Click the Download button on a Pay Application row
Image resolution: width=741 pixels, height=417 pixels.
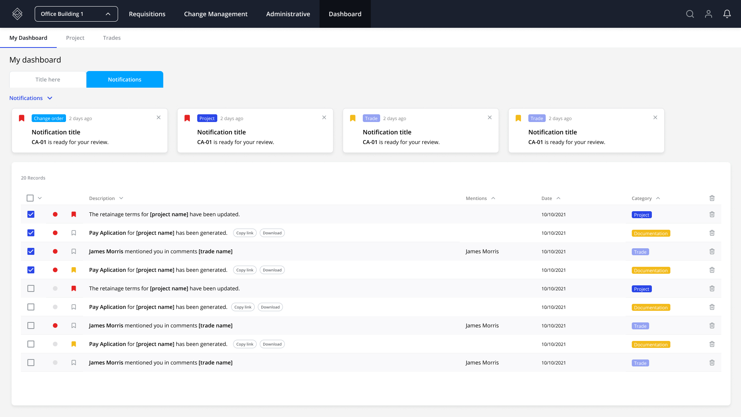(x=272, y=233)
